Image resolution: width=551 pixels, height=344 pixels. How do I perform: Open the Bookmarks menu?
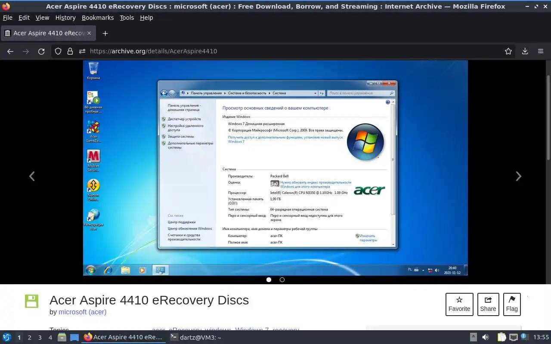[98, 18]
